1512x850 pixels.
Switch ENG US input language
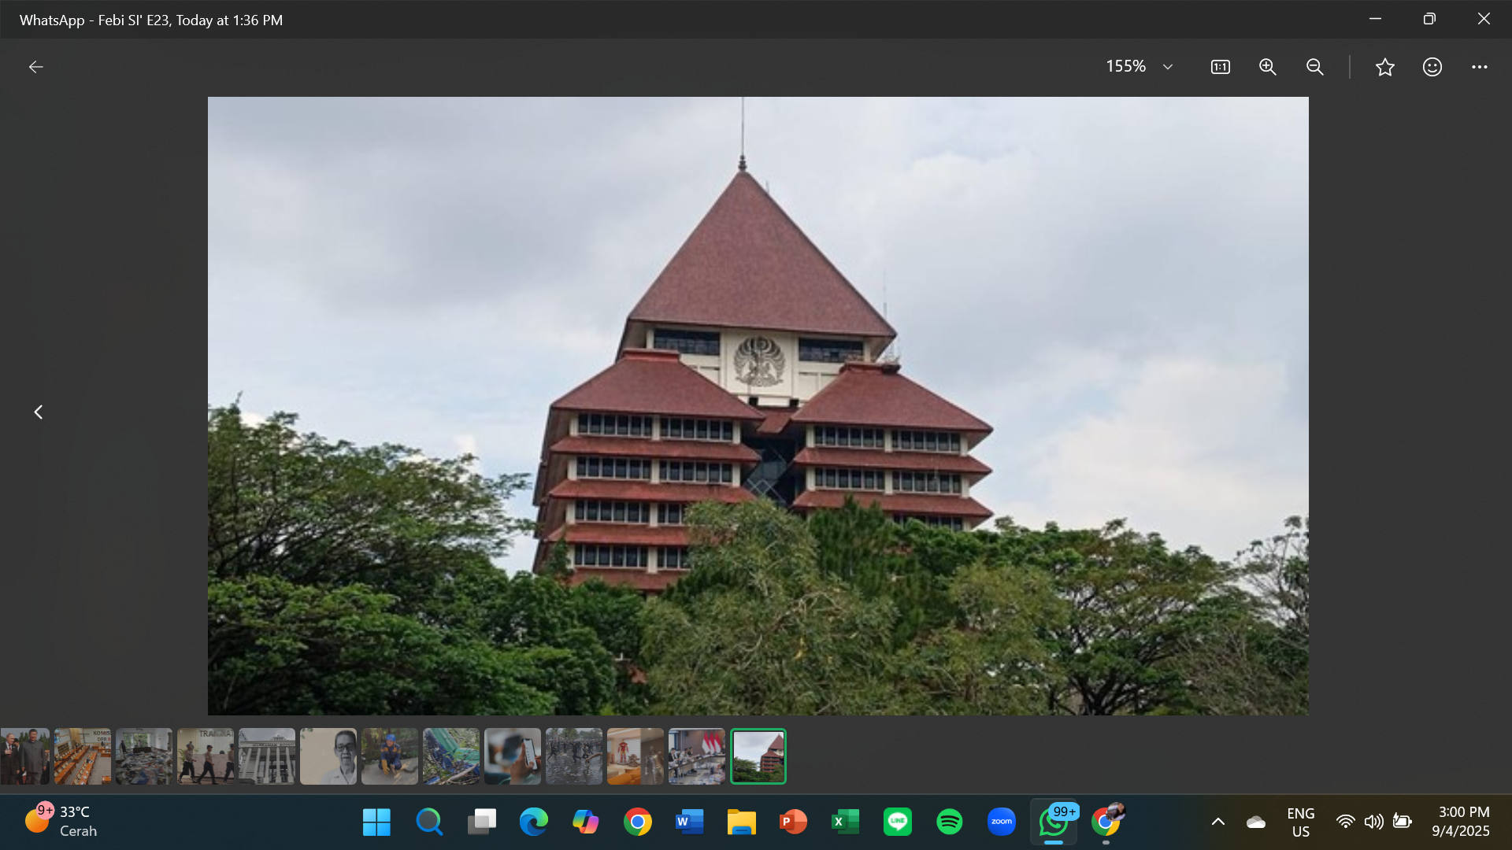(1300, 822)
